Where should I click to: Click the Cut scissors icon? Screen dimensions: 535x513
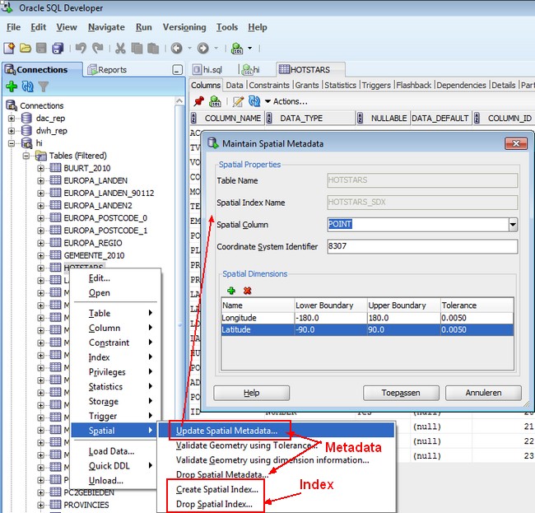click(x=120, y=49)
